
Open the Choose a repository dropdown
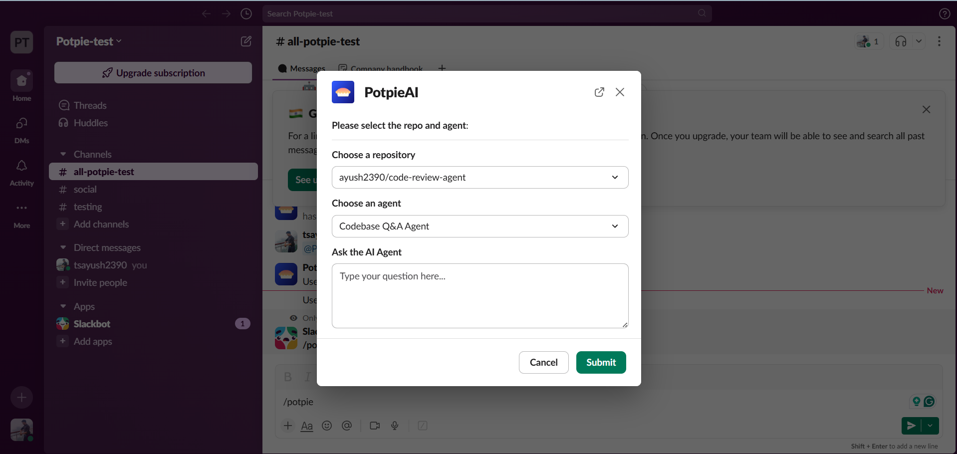click(480, 178)
